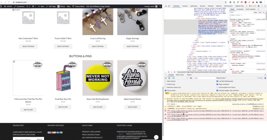Screen dimensions: 267x140
Task: Expand the DEFAULT WARN console message
Action: (167, 106)
